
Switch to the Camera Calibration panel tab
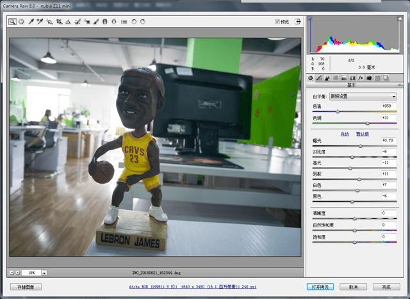[369, 78]
